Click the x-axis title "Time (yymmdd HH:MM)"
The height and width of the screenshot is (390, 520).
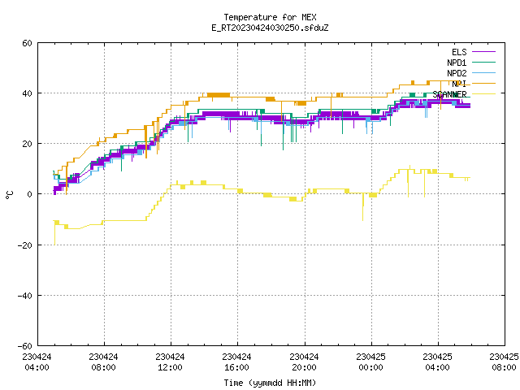(270, 383)
